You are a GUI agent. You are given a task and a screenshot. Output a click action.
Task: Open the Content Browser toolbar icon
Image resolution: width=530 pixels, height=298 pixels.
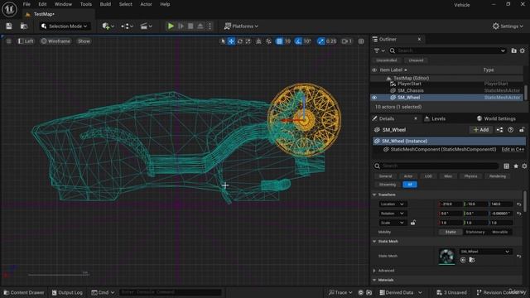24,26
